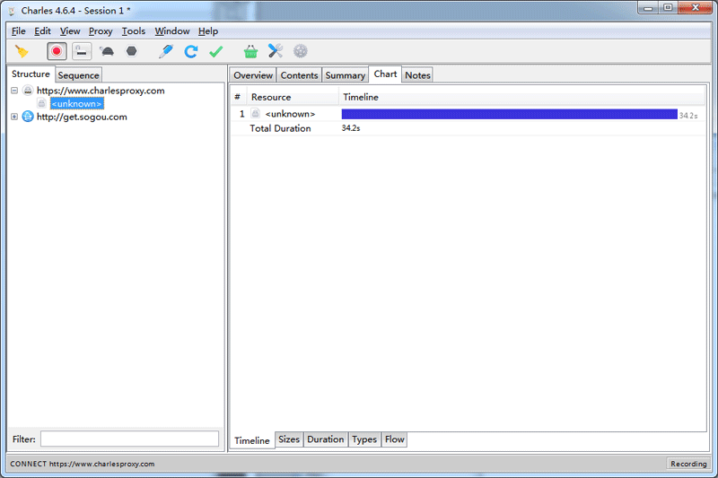Click the Recording status button

[x=688, y=464]
